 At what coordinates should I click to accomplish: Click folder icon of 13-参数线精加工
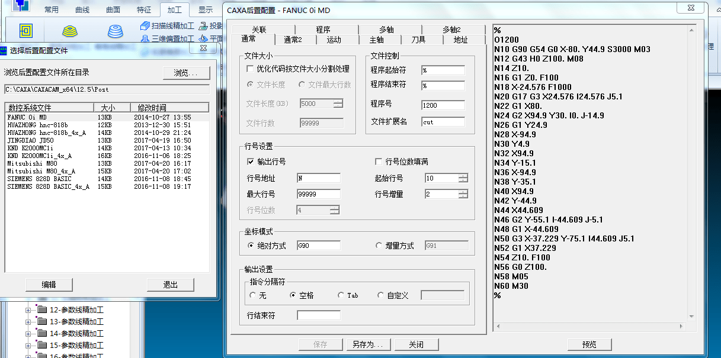tap(41, 321)
